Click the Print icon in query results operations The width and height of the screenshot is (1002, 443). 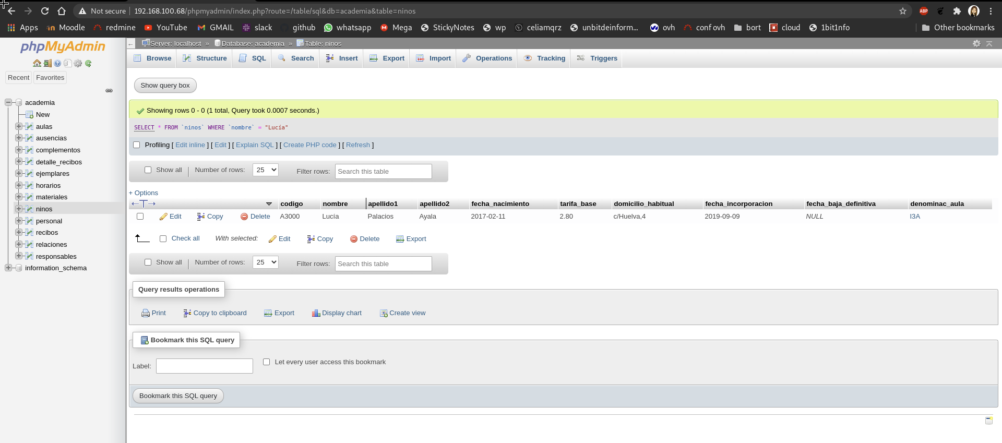click(x=146, y=313)
